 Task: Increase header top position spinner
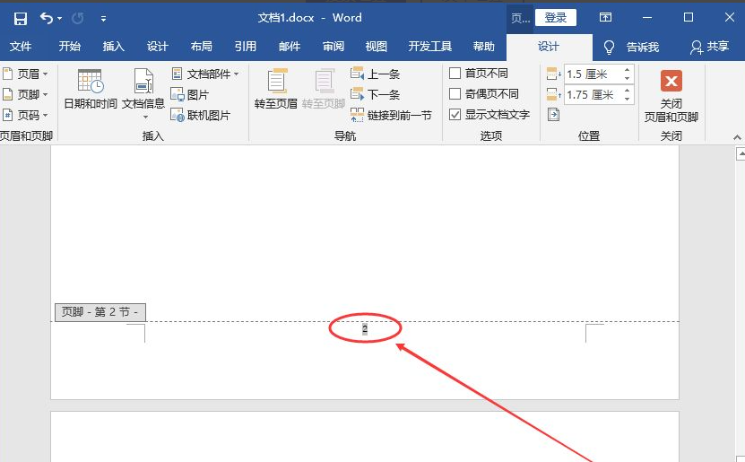coord(627,69)
